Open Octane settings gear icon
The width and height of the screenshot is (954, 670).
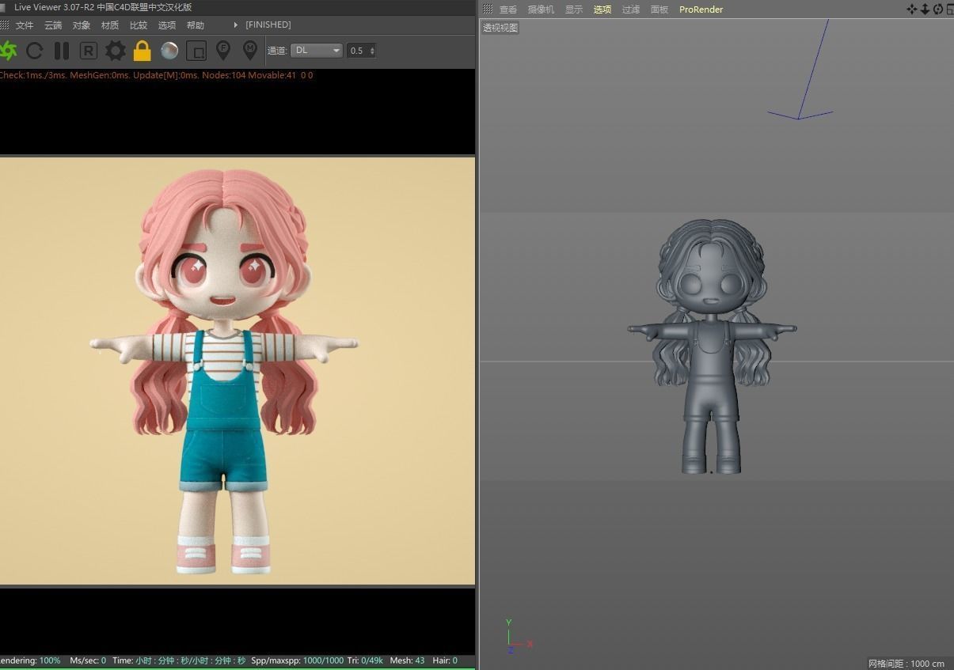coord(116,51)
